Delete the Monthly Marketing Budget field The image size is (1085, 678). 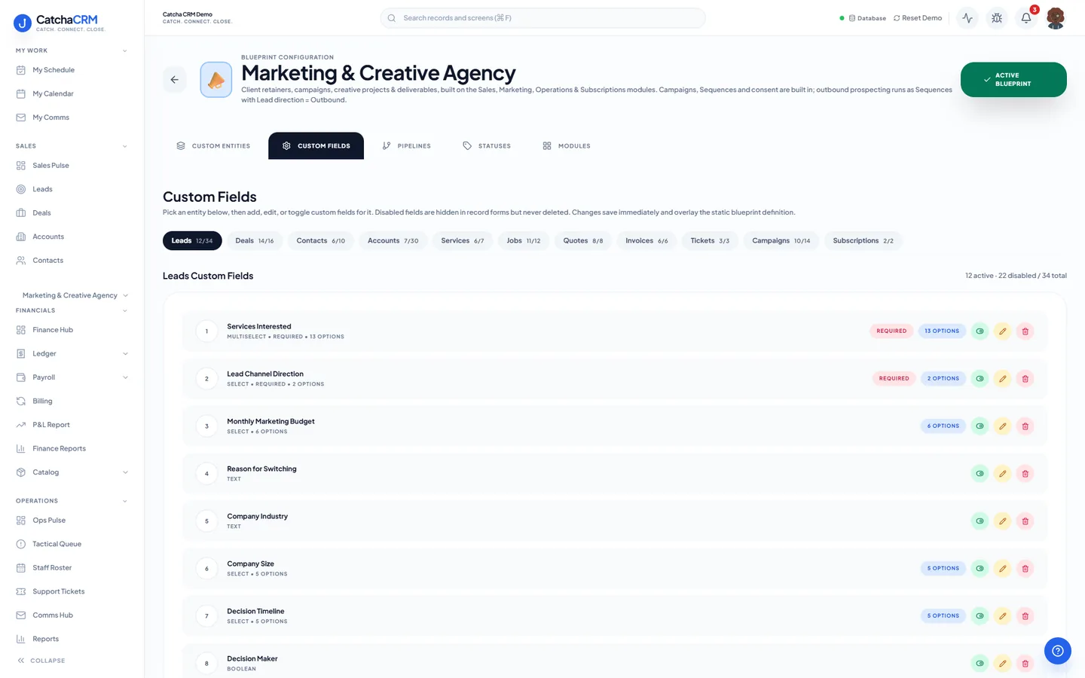(1025, 426)
